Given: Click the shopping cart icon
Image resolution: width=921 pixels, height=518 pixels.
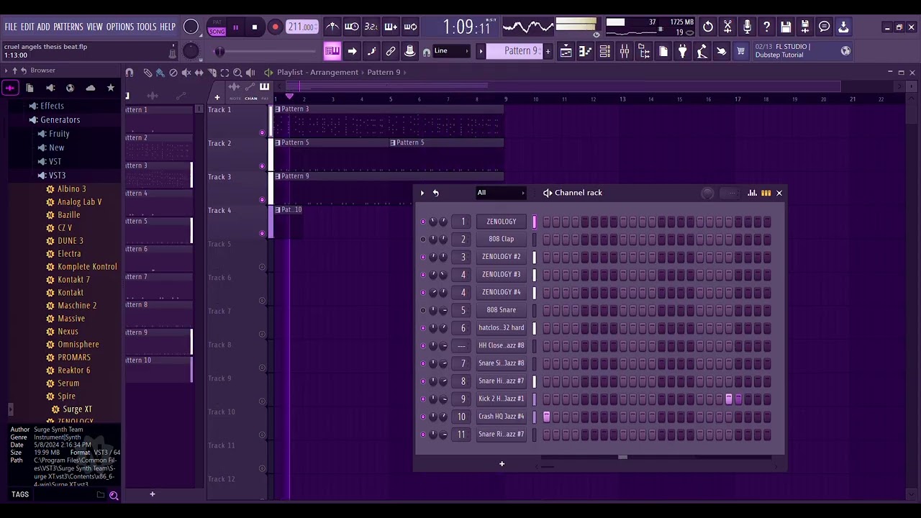Looking at the screenshot, I should click(740, 51).
